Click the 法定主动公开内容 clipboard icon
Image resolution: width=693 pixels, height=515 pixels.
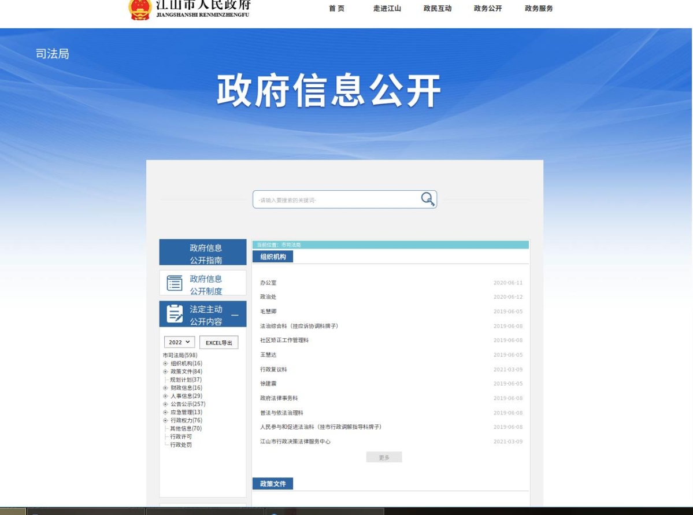[x=175, y=314]
